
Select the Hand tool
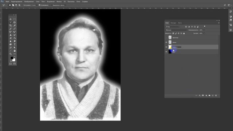[x=15, y=51]
